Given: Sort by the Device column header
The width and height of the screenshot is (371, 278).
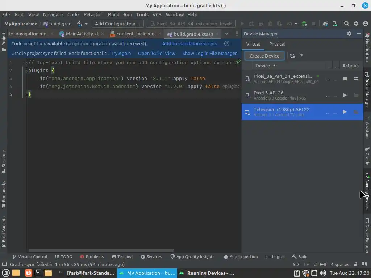Looking at the screenshot, I should coord(266,66).
